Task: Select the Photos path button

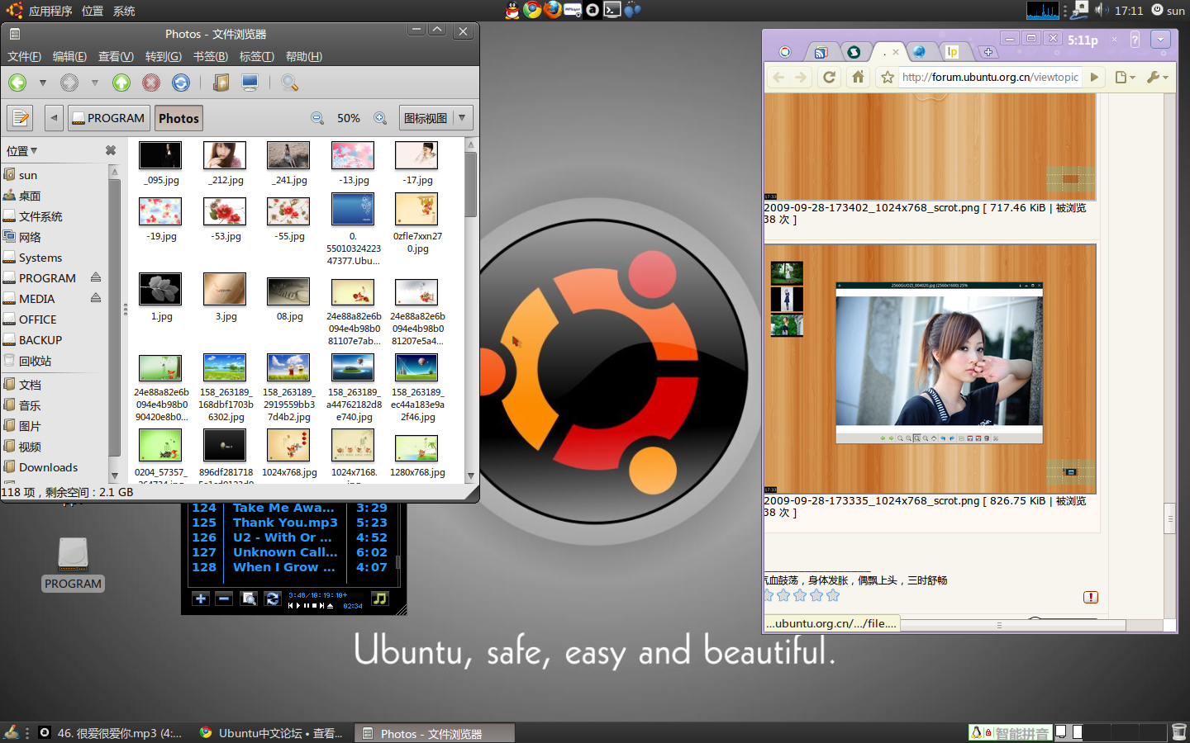Action: click(x=178, y=118)
